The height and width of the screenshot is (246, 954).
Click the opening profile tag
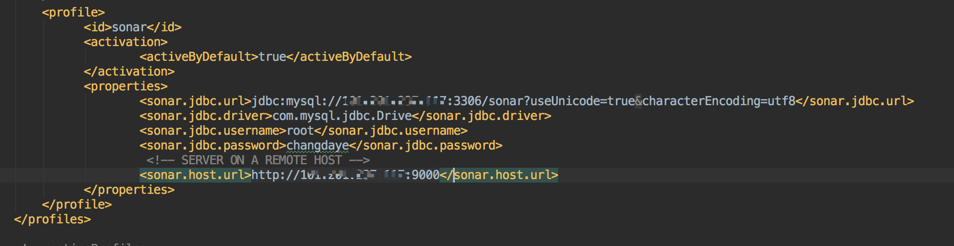point(73,12)
